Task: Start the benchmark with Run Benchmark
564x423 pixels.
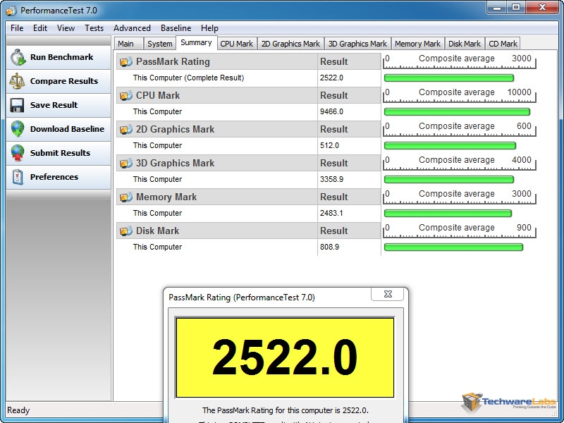Action: (59, 58)
